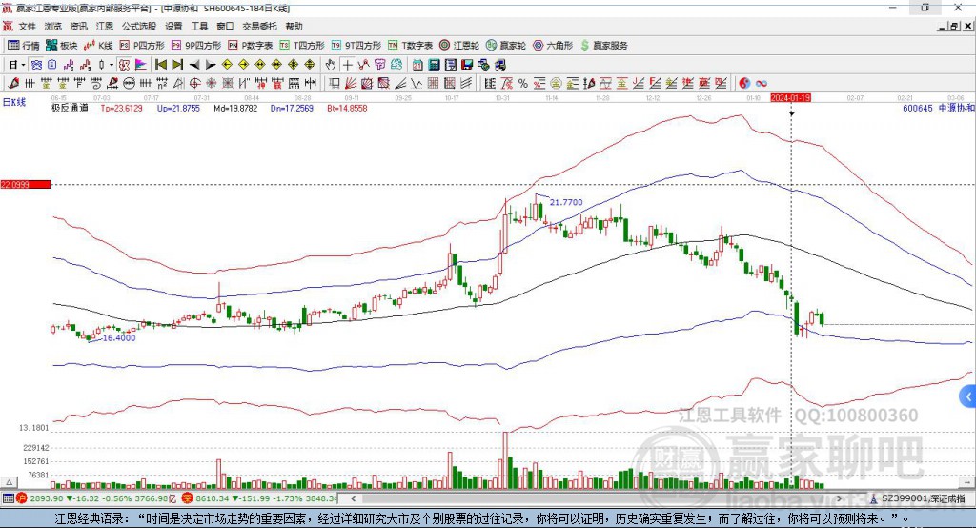Viewport: 976px width, 528px height.
Task: Toggle the crosshair cursor tool
Action: [x=347, y=65]
